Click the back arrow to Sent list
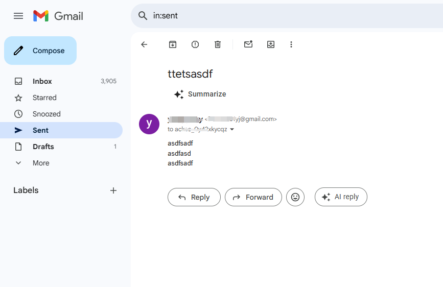 coord(144,44)
